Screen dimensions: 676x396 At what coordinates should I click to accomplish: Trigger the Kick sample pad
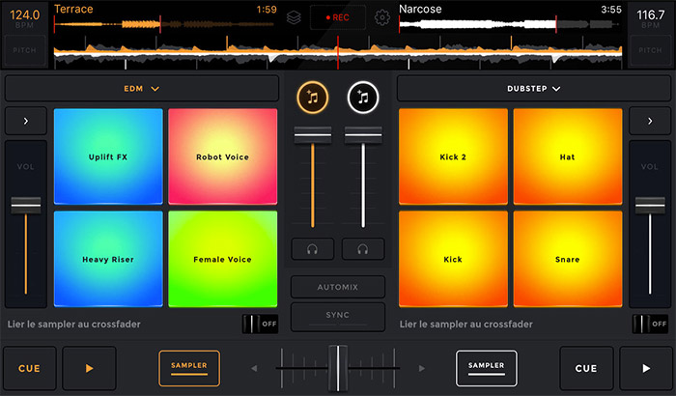453,259
